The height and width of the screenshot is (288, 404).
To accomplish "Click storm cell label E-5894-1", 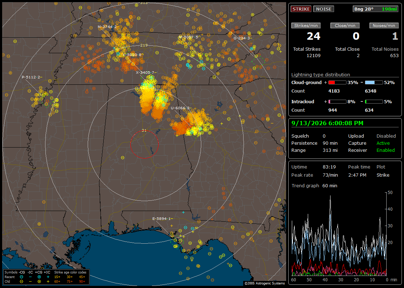I will 163,219.
